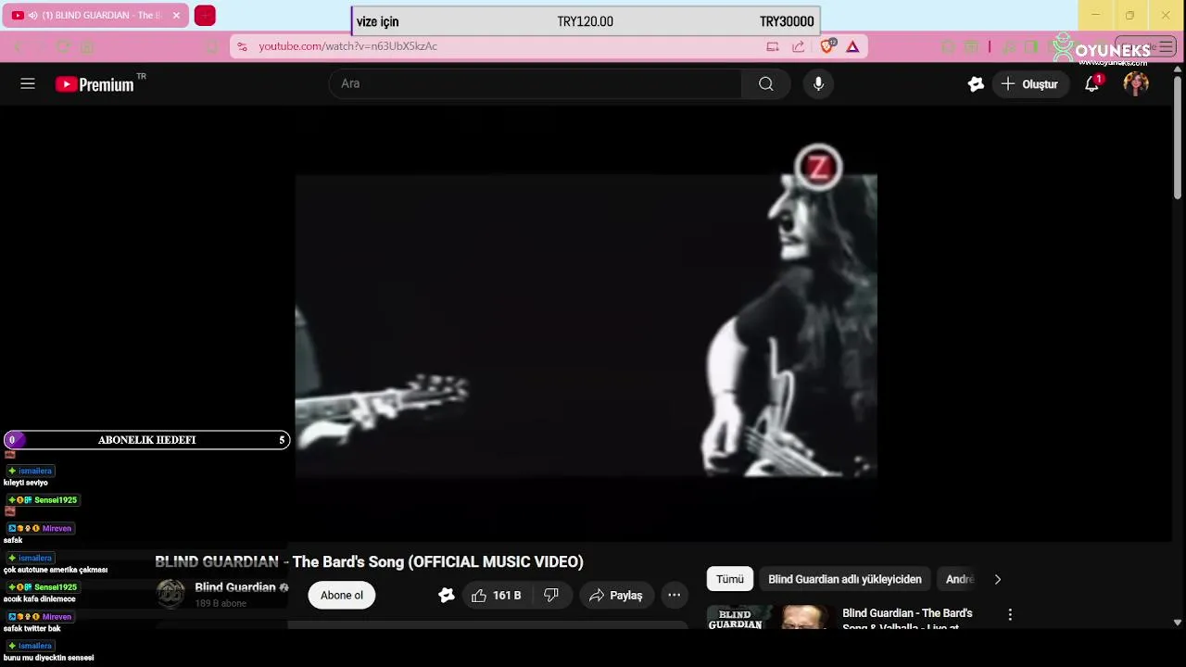Click the TRY120.00 raised amount
The width and height of the screenshot is (1186, 667).
pos(586,21)
